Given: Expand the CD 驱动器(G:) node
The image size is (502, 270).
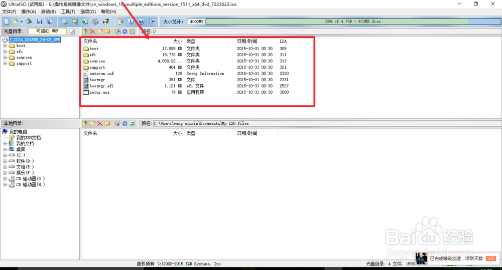Looking at the screenshot, I should point(5,179).
